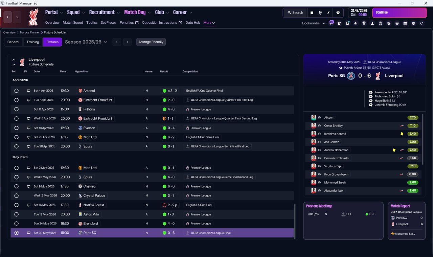The width and height of the screenshot is (433, 257).
Task: Open the Season 2025/26 dropdown
Action: [x=86, y=42]
